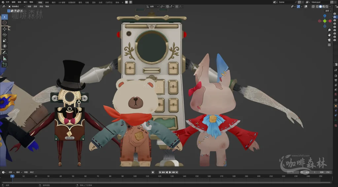The width and height of the screenshot is (338, 187).
Task: Open the 文件 File menu
Action: coord(8,2)
